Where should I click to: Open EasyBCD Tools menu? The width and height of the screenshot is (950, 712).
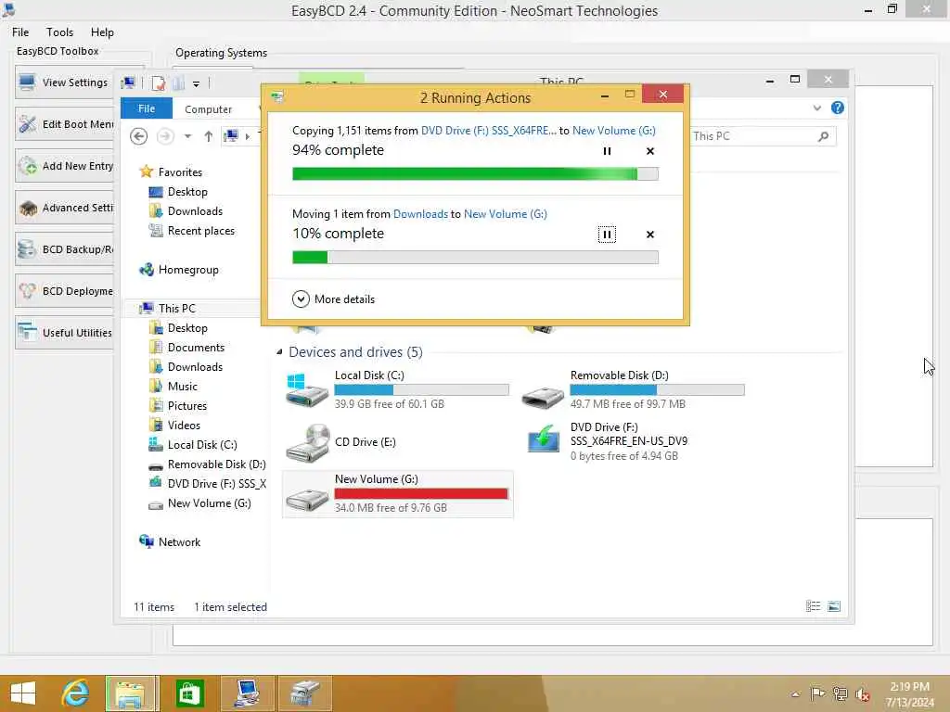pyautogui.click(x=59, y=32)
